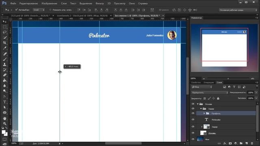Delete the selected layer with trash icon
The width and height of the screenshot is (260, 146).
252,143
